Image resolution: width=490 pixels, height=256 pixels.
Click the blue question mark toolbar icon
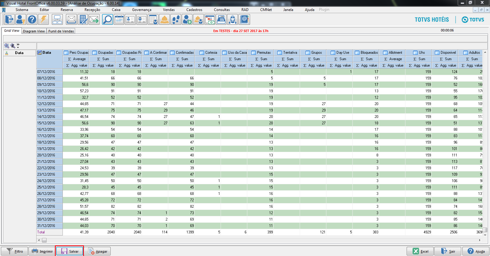[32, 20]
